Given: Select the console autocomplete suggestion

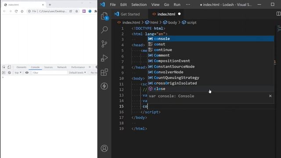Looking at the screenshot, I should pos(211,39).
